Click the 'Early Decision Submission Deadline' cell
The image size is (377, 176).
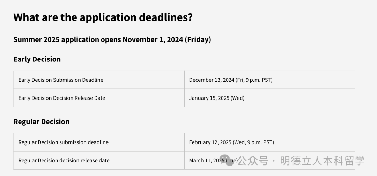click(61, 80)
